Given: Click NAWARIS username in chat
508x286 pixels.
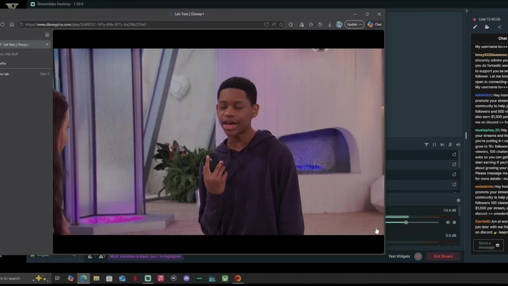Looking at the screenshot, I should pyautogui.click(x=483, y=95).
